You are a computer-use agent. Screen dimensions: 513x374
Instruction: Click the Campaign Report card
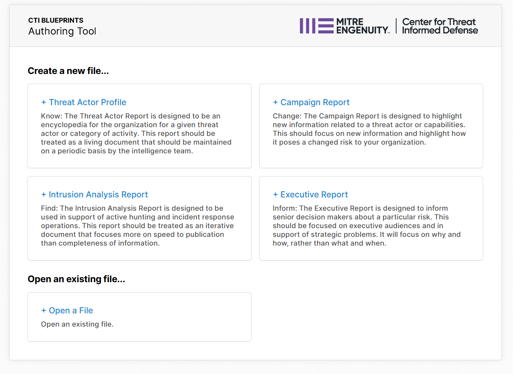tap(371, 126)
